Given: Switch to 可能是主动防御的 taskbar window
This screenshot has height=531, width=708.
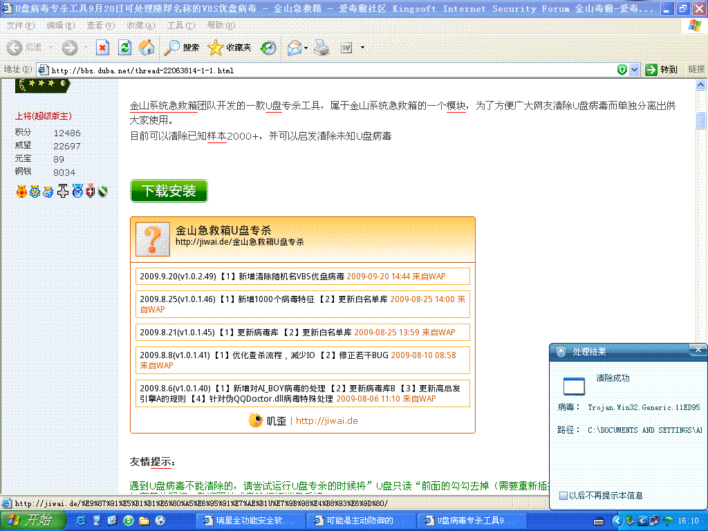Looking at the screenshot, I should [x=360, y=521].
